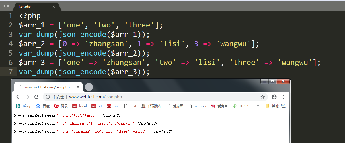
Task: Open the wShop bookmark
Action: [x=197, y=106]
